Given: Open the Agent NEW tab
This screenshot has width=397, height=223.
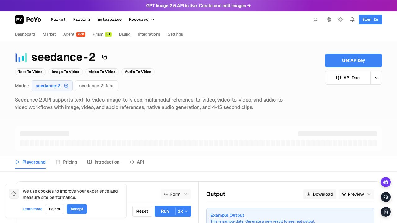Looking at the screenshot, I should point(74,34).
